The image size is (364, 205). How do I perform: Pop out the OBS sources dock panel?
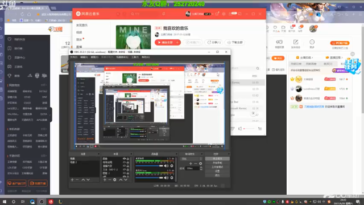click(131, 154)
